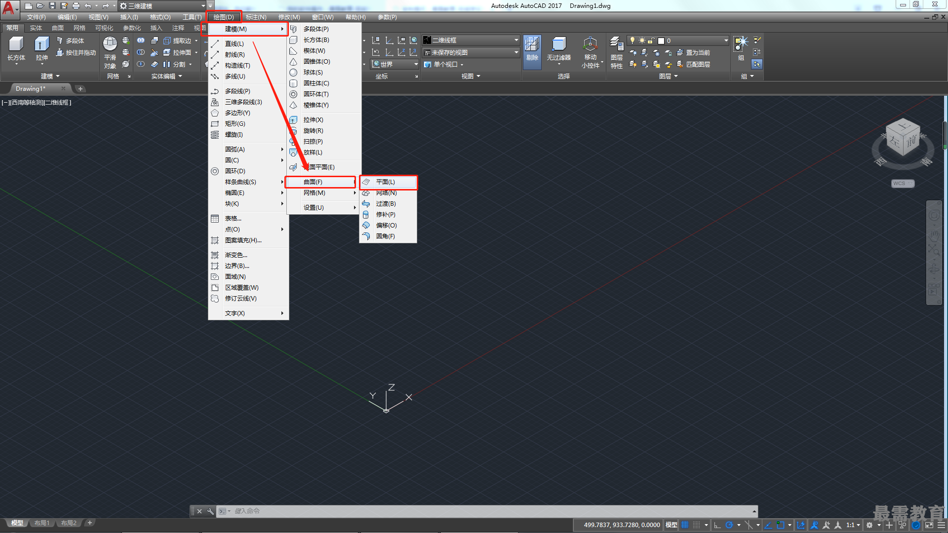This screenshot has height=533, width=948.
Task: Open Layer Properties (图层特性) manager
Action: (617, 52)
